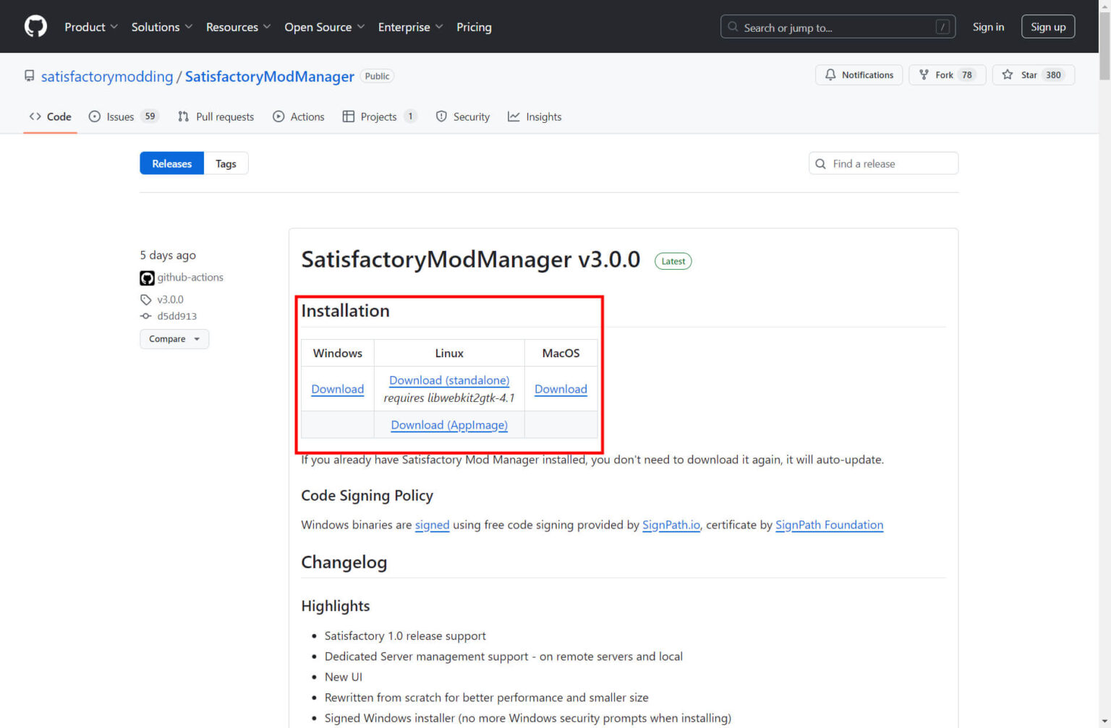Click the GitHub logo in the top left

35,26
